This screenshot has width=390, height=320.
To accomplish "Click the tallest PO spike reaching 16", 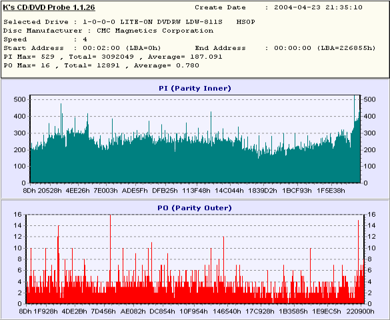I will pyautogui.click(x=110, y=259).
